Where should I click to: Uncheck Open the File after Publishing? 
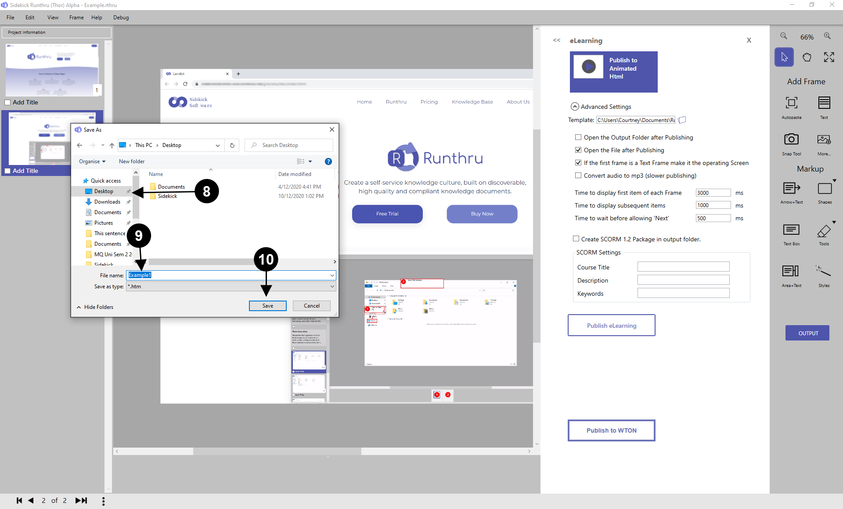pyautogui.click(x=578, y=150)
